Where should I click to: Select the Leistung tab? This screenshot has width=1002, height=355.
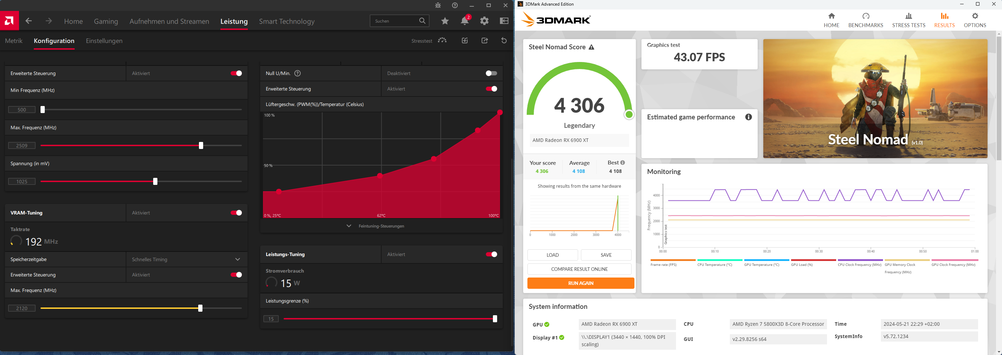click(234, 21)
